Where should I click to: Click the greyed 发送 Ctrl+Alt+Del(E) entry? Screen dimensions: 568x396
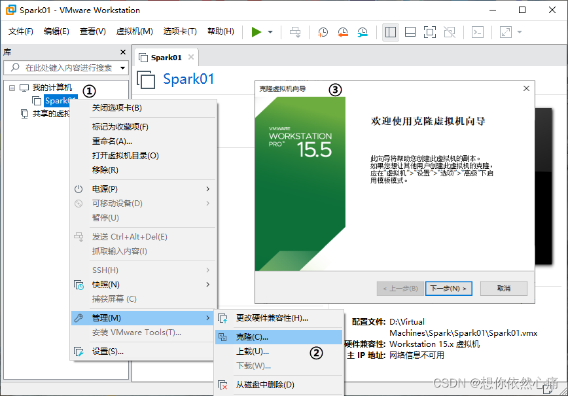[143, 236]
